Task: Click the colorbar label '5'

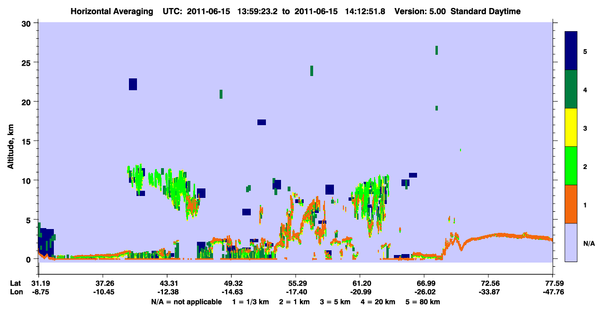Action: point(585,51)
